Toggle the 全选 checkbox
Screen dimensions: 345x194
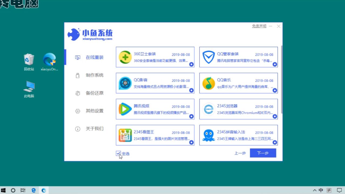click(x=118, y=153)
